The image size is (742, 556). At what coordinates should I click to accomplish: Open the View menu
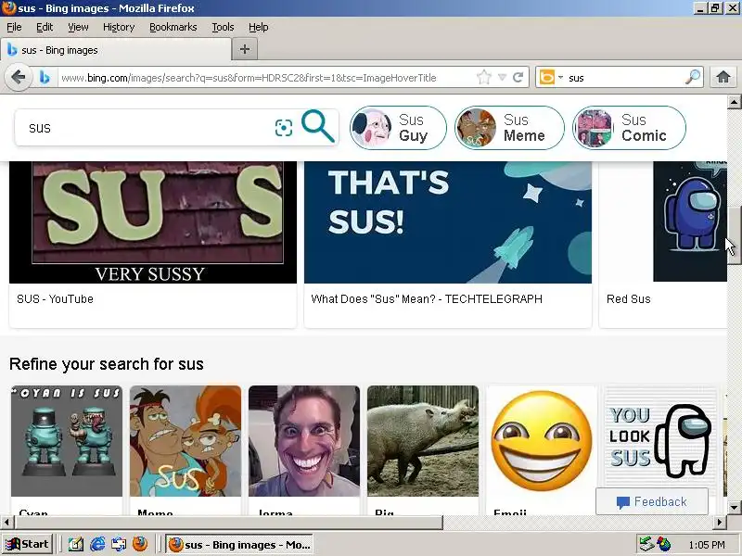[78, 27]
